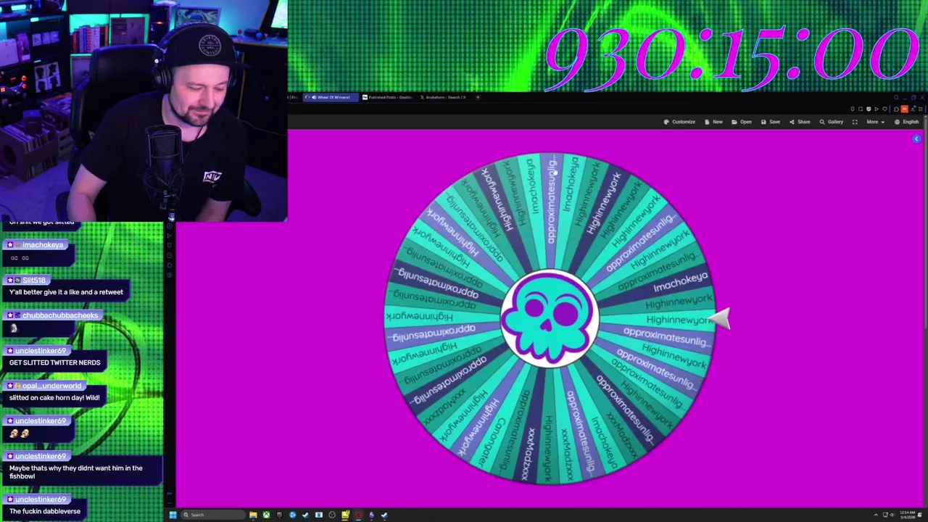The width and height of the screenshot is (928, 522).
Task: Click "slitted on cake horn day! Wild!" message
Action: (54, 397)
